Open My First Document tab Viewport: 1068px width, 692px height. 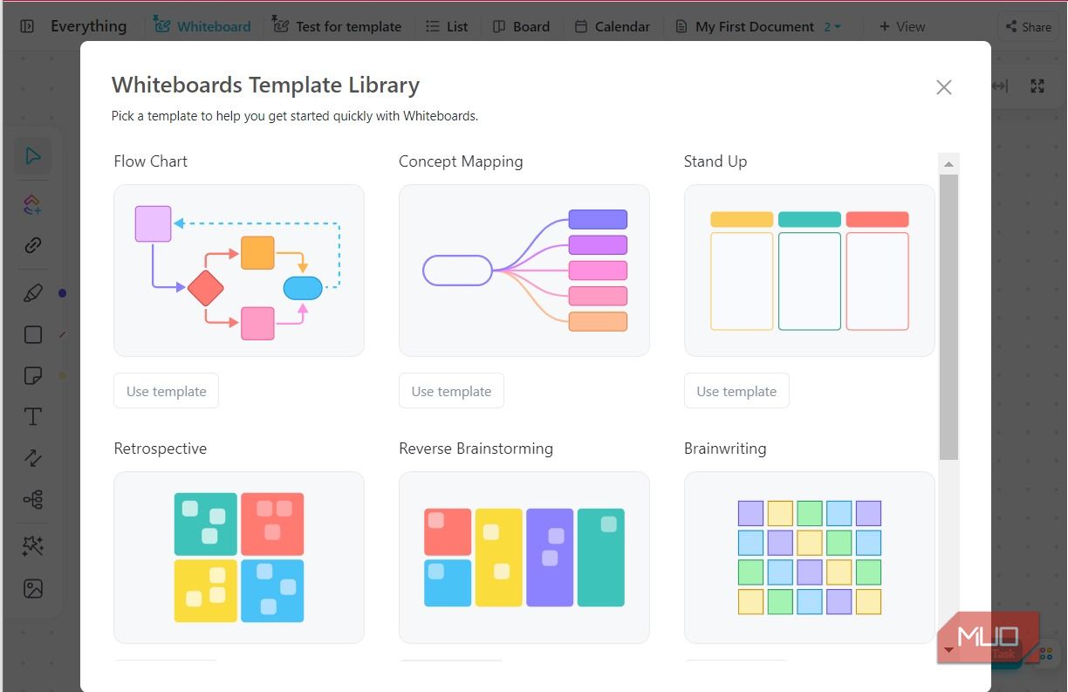pos(746,26)
